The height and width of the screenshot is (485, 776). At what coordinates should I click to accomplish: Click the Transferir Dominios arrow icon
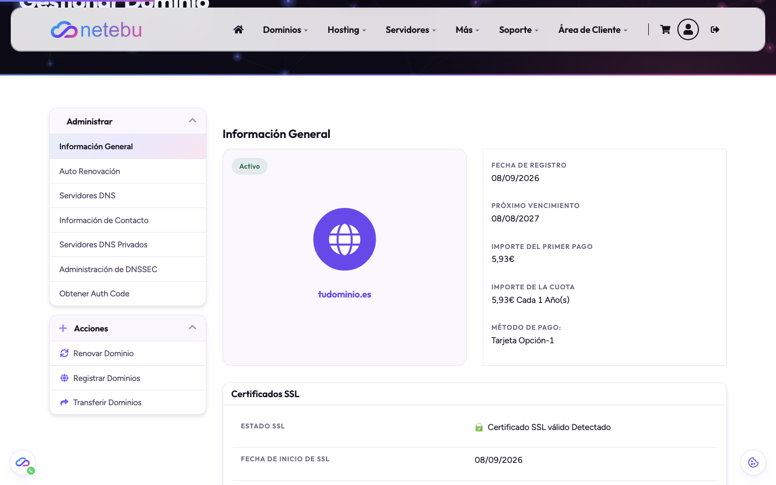pos(64,403)
